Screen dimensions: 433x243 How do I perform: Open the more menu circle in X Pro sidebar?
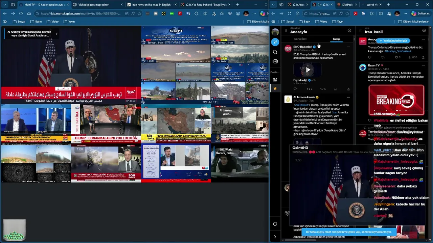(x=275, y=224)
